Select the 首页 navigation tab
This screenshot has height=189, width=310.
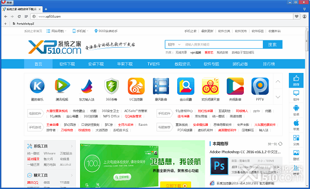coord(38,64)
